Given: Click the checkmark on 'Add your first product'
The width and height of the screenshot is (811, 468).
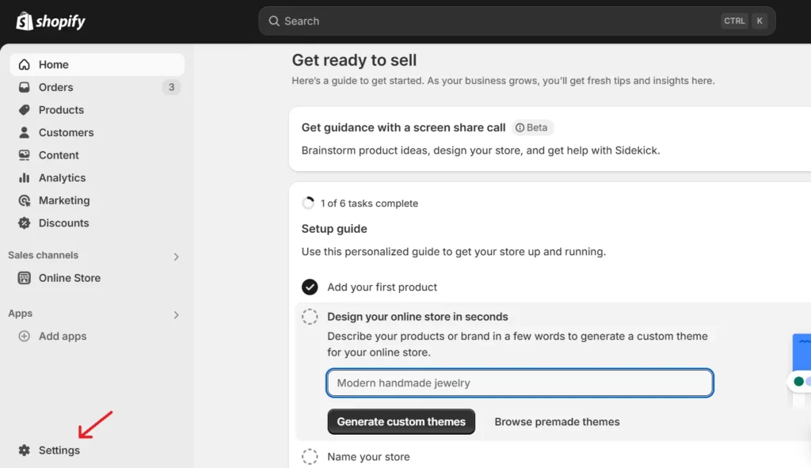Looking at the screenshot, I should tap(310, 287).
